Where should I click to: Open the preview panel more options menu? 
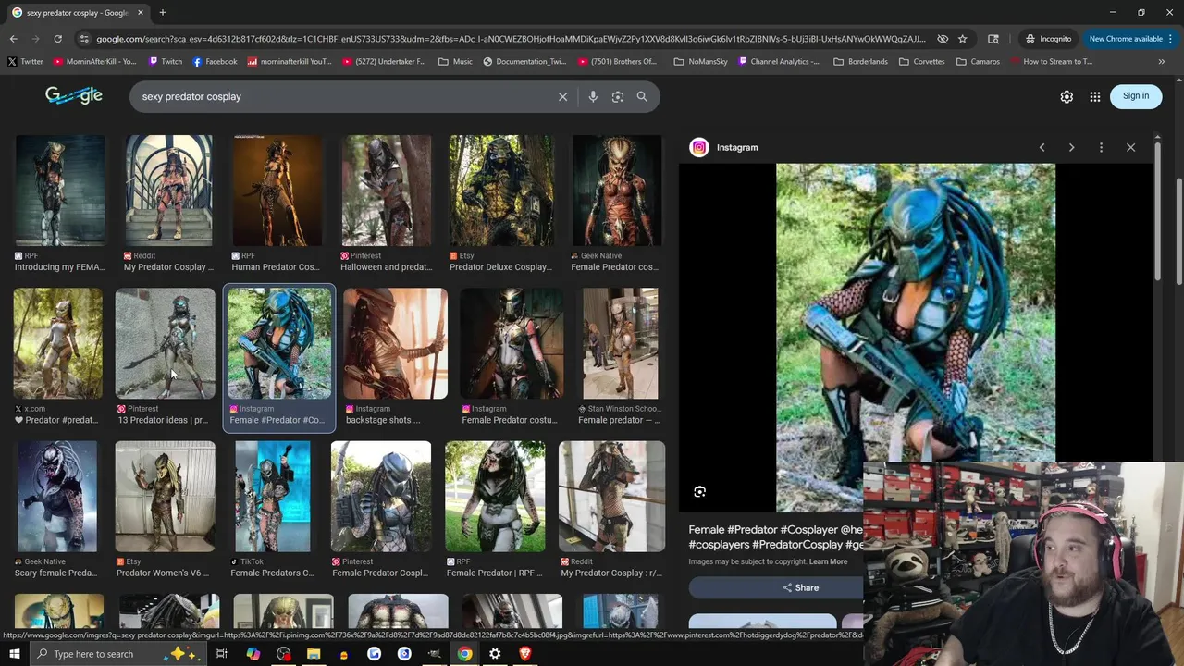[x=1101, y=147]
